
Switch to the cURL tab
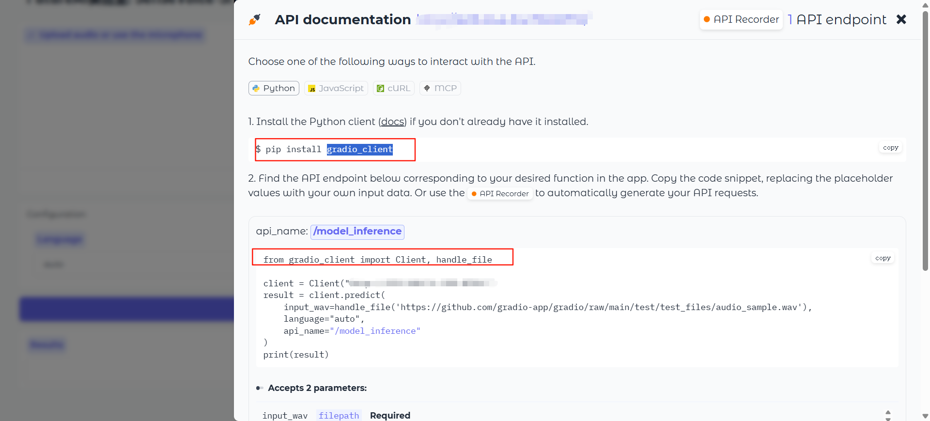tap(393, 88)
